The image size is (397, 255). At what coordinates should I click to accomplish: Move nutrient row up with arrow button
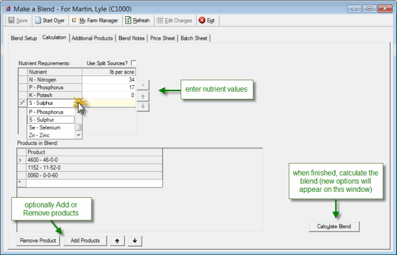143,96
